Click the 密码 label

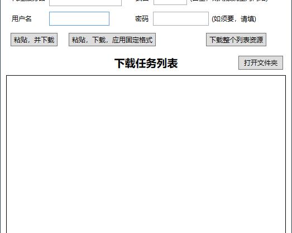[142, 19]
